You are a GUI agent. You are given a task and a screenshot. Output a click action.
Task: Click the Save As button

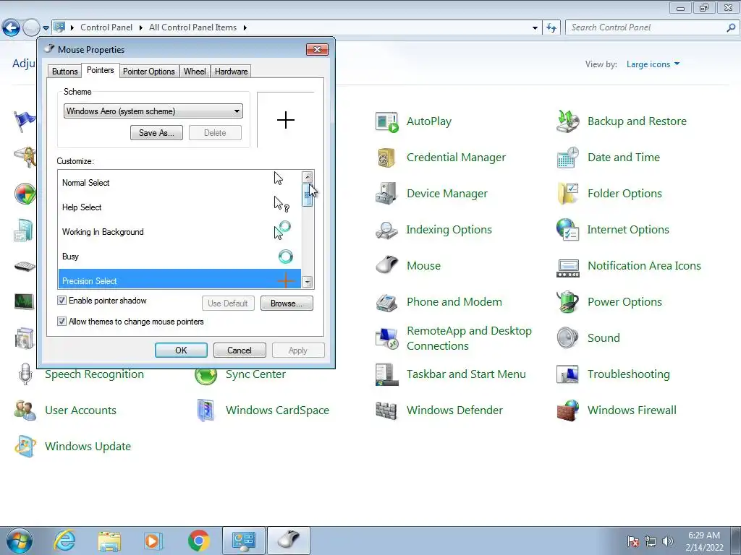(x=156, y=133)
